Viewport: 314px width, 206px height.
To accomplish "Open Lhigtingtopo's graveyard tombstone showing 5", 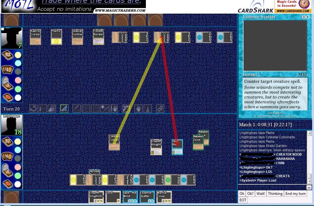I will coord(8,170).
